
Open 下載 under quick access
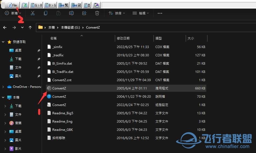pyautogui.click(x=18, y=59)
